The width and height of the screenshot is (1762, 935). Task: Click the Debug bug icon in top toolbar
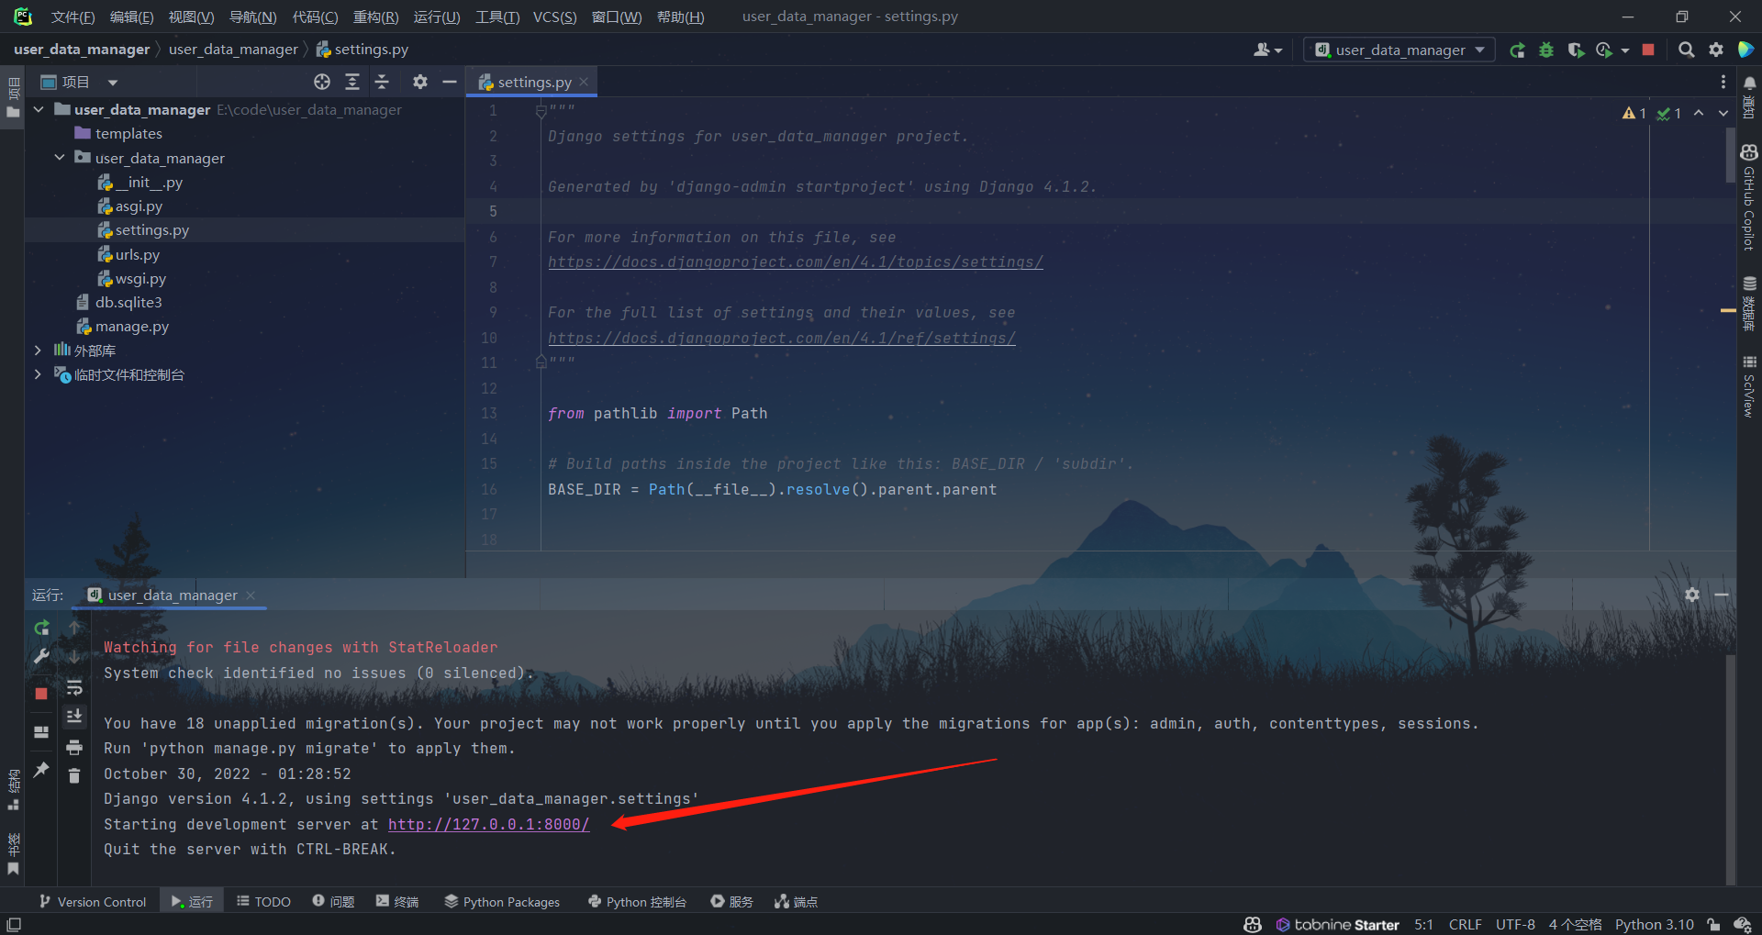click(x=1546, y=50)
